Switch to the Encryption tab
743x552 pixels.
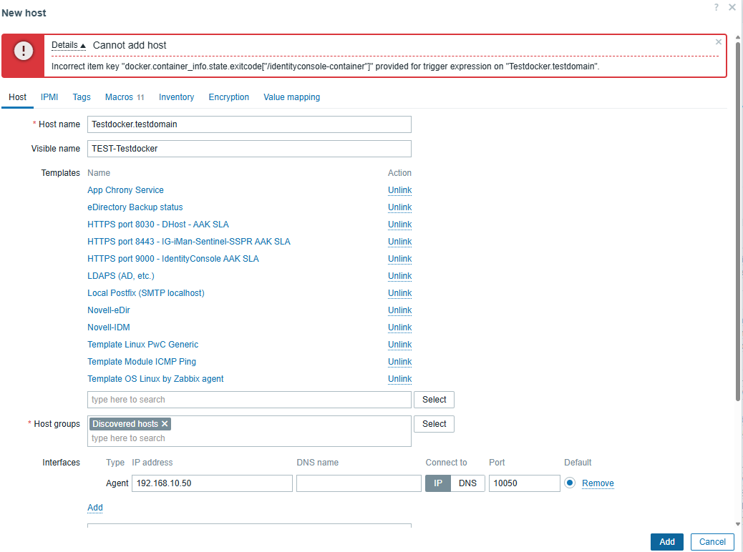coord(228,97)
